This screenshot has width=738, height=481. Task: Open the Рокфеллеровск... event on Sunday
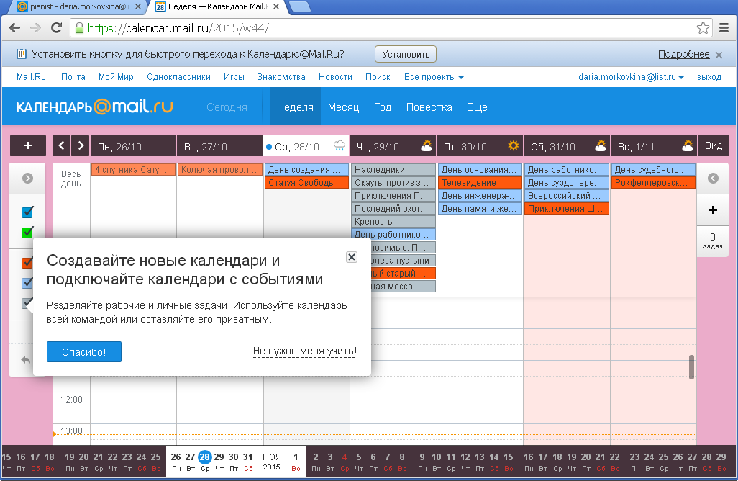coord(654,183)
